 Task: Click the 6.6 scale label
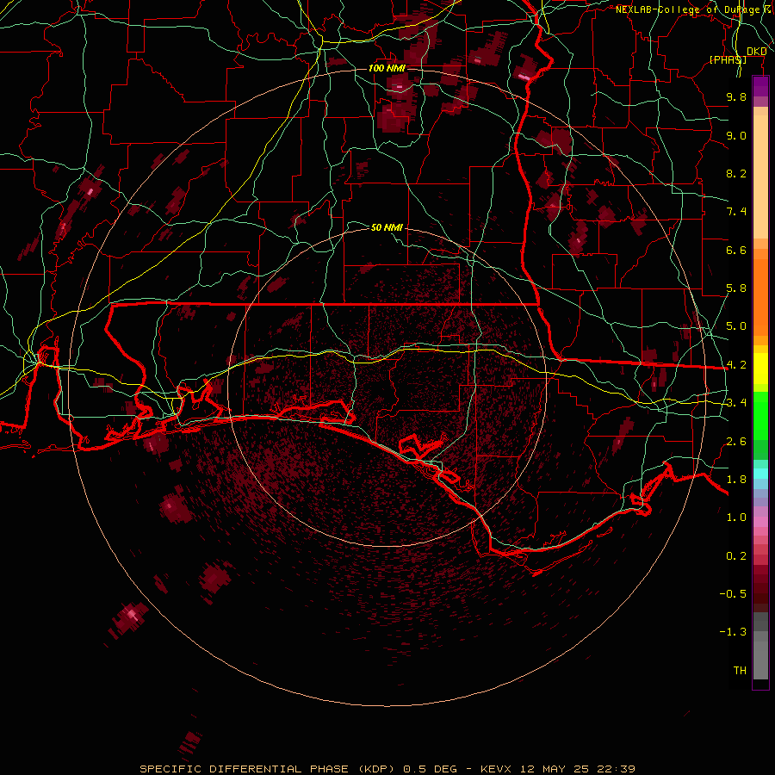736,250
